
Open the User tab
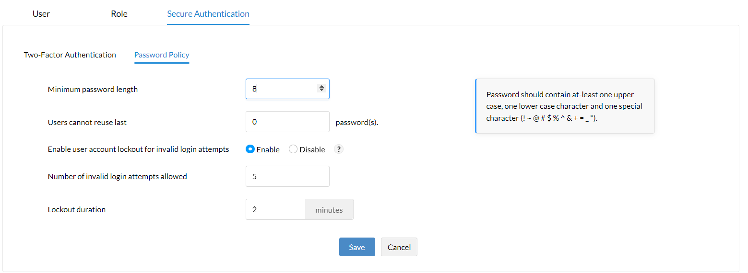click(41, 14)
